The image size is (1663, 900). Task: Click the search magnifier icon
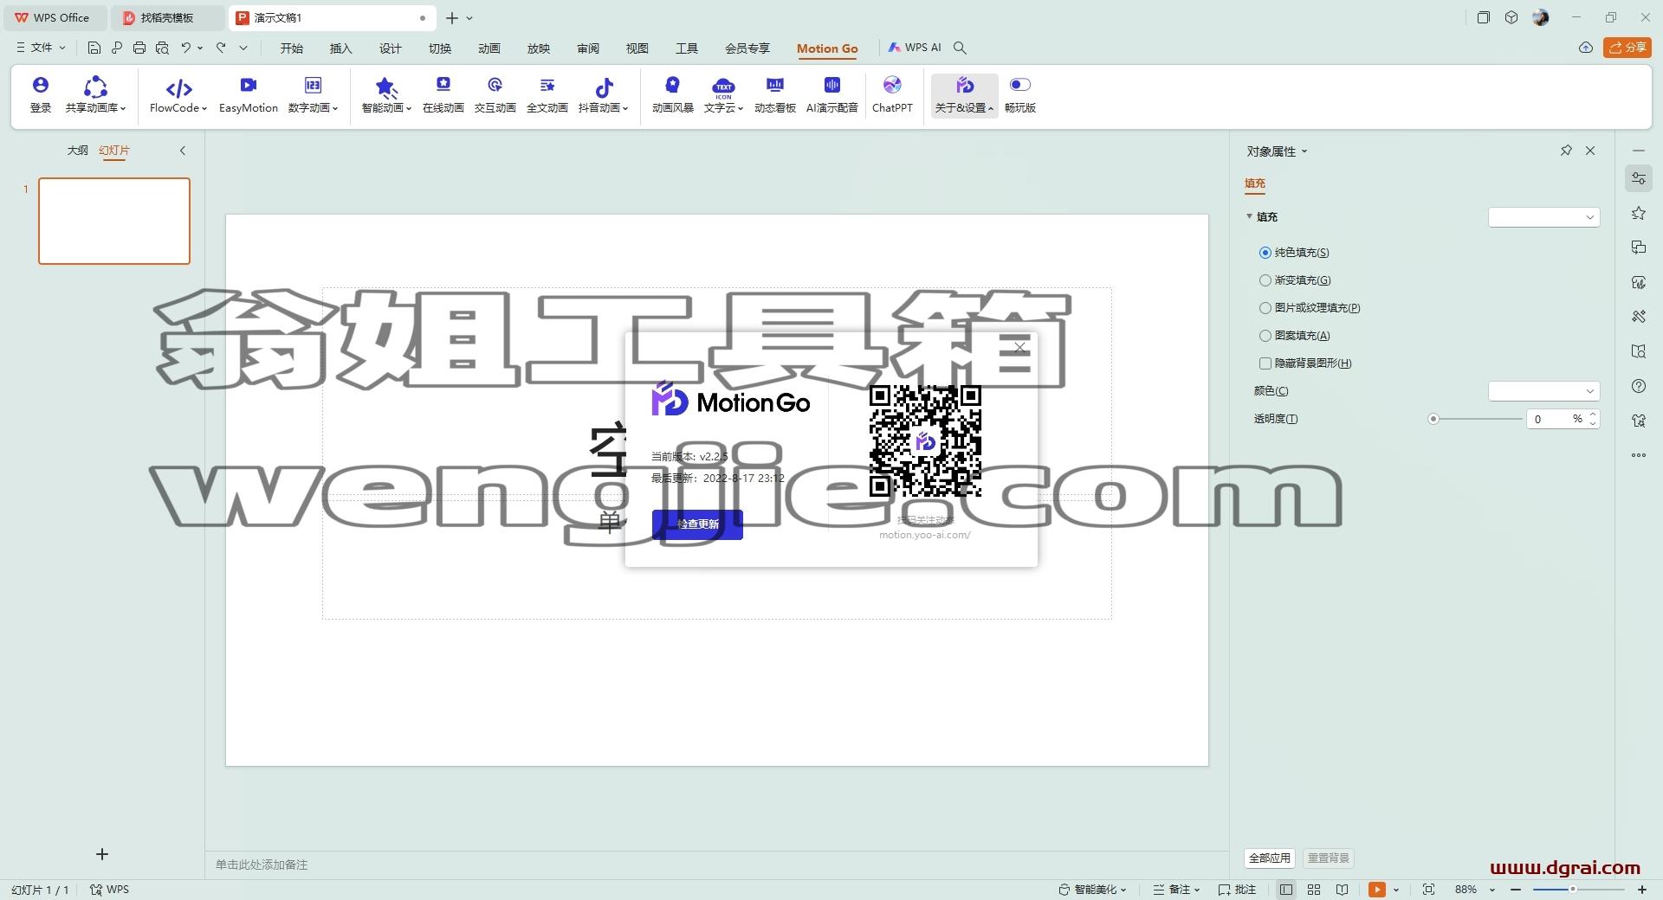[x=960, y=48]
